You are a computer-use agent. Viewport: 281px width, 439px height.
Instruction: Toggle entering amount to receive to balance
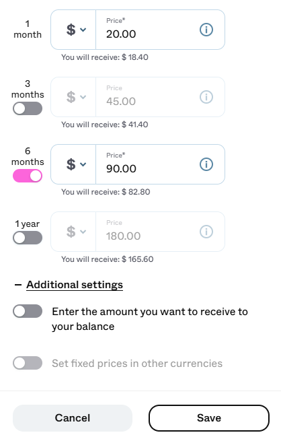[x=28, y=311]
